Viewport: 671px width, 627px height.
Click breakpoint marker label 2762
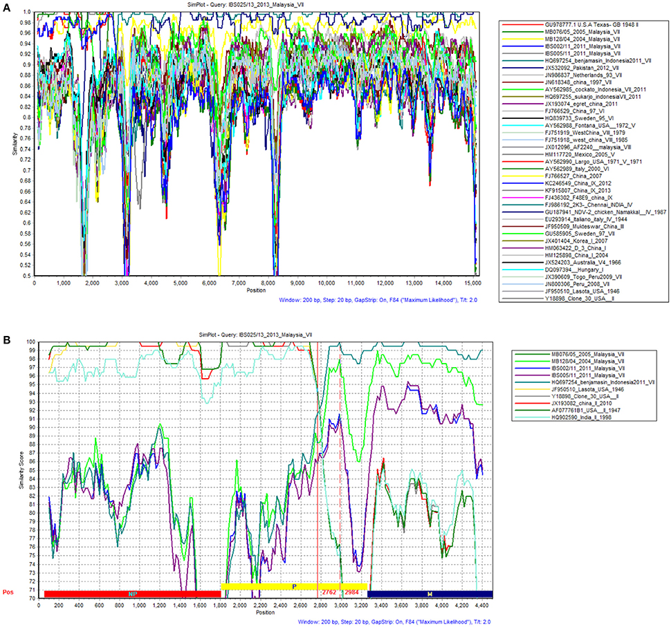pyautogui.click(x=329, y=592)
